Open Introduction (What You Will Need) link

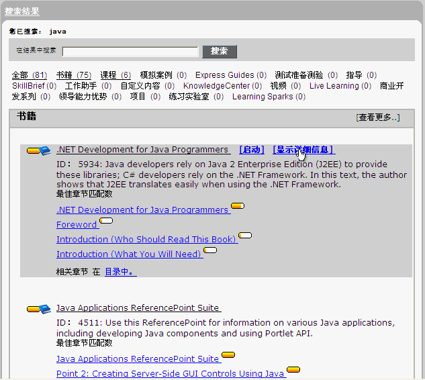130,254
